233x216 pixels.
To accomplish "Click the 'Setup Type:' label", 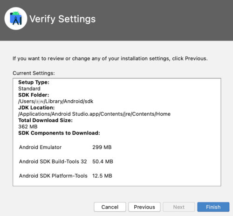I will click(x=34, y=82).
